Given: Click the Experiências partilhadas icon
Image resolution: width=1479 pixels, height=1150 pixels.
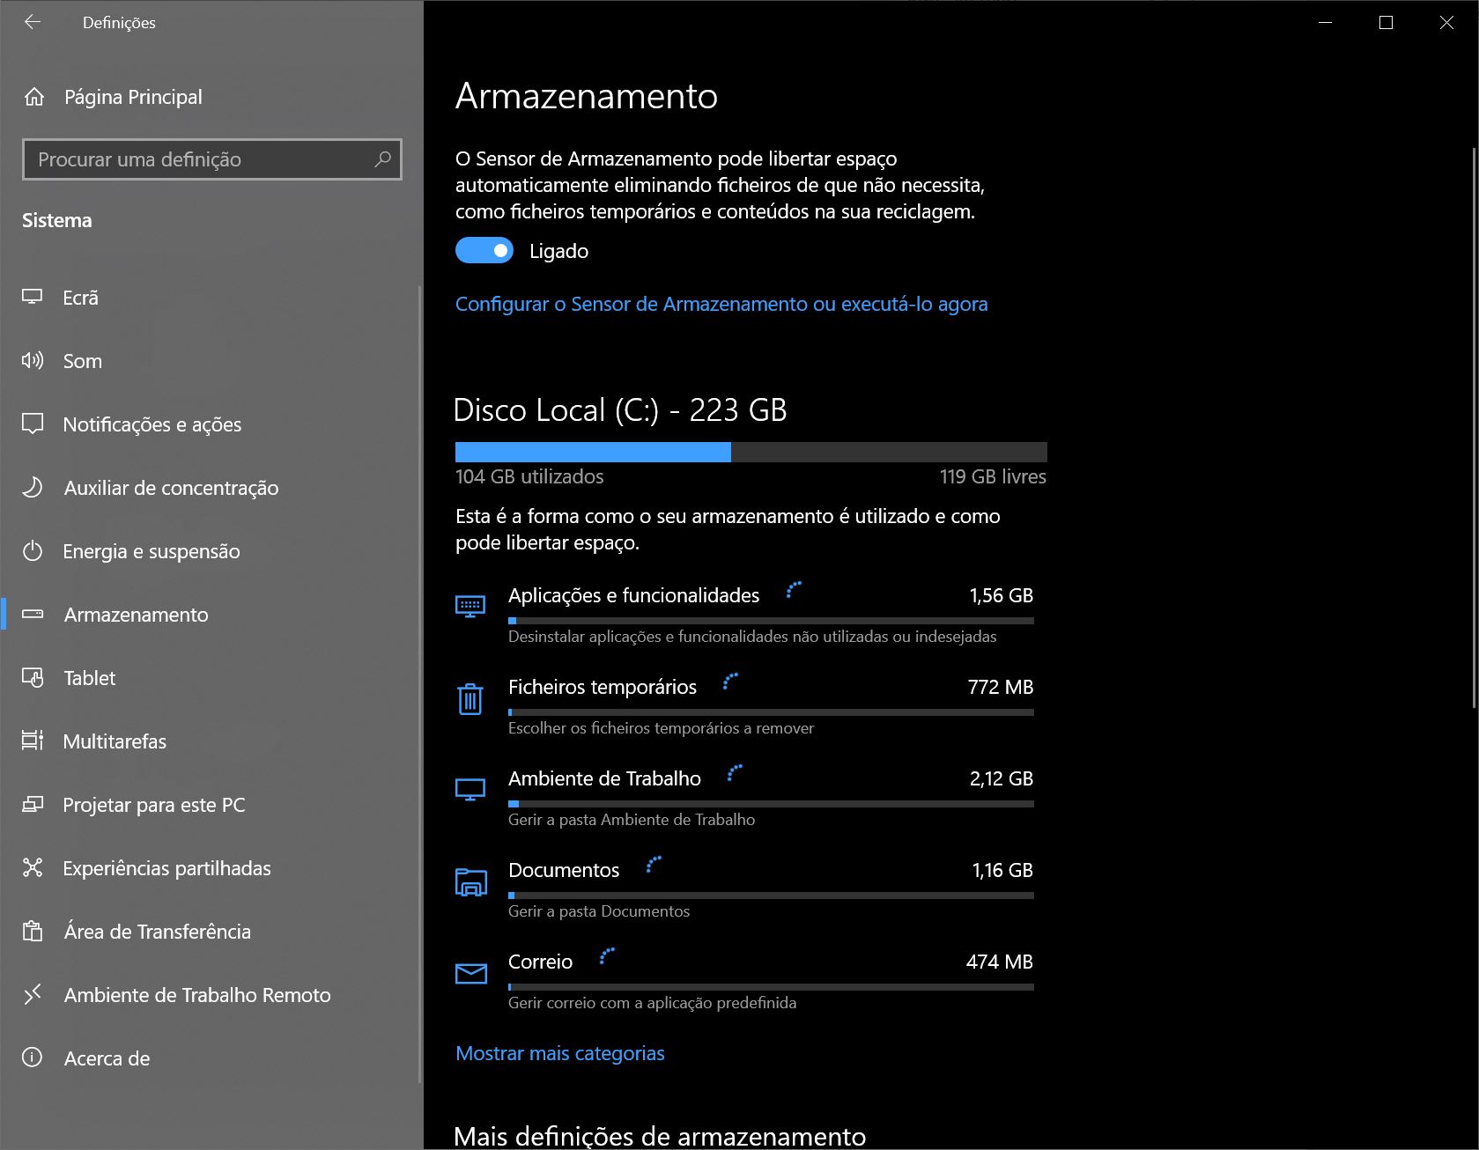Looking at the screenshot, I should tap(33, 867).
